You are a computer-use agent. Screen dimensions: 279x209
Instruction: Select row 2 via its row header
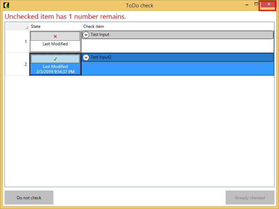(x=17, y=64)
